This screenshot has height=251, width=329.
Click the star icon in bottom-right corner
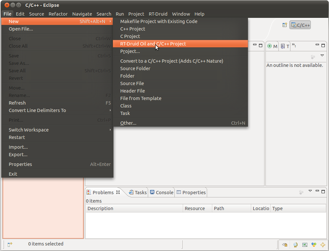[323, 245]
